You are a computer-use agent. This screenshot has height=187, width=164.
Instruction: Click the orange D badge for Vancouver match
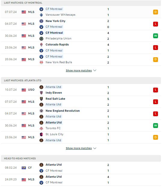pyautogui.click(x=156, y=12)
